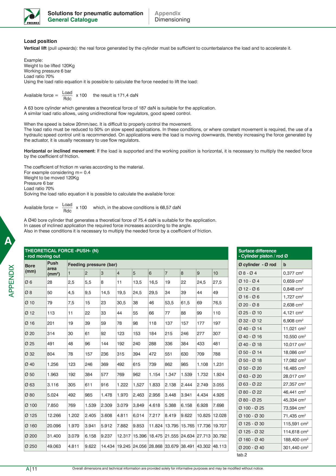This screenshot has width=336, height=476.
Task: Click the 'Ø 32 - Ø 12' row
Action: [274, 321]
